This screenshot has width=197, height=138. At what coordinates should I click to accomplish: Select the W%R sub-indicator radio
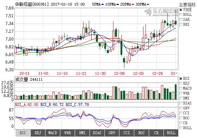(181, 93)
